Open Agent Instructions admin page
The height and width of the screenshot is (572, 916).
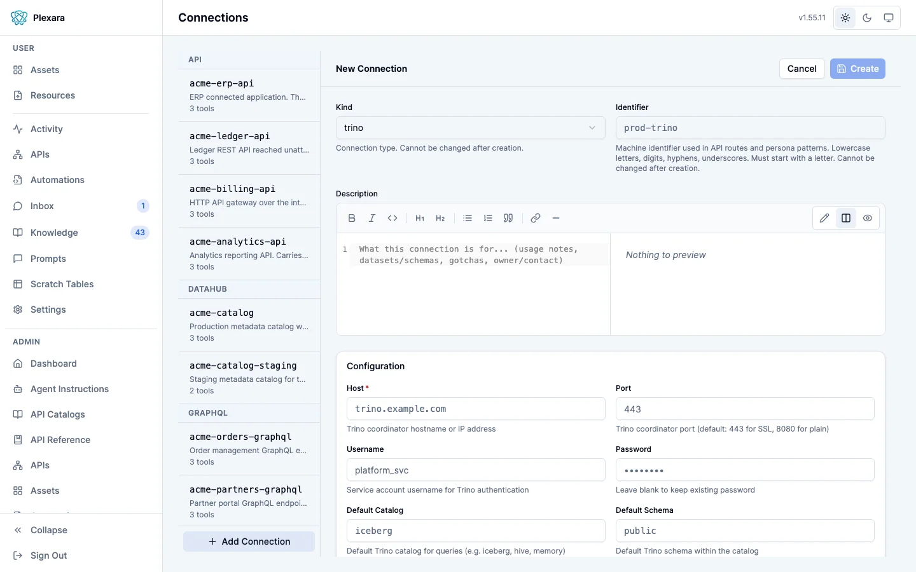pyautogui.click(x=81, y=389)
